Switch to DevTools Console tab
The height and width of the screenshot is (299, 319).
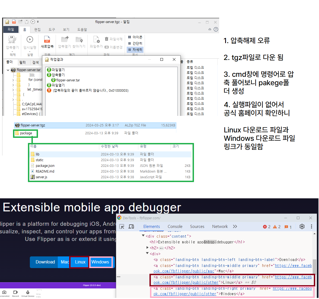[x=175, y=227]
